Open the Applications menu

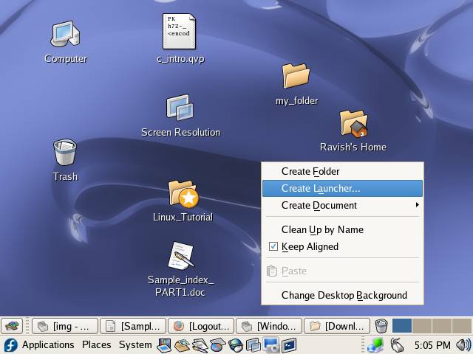coord(48,344)
